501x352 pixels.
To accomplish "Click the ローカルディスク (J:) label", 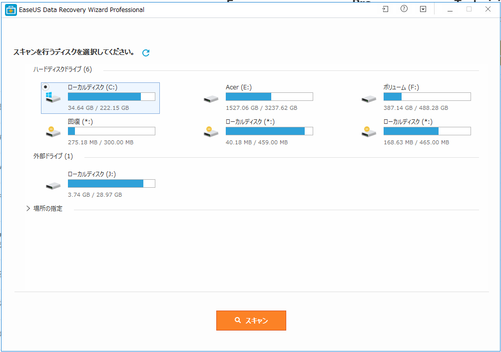I will click(x=92, y=174).
